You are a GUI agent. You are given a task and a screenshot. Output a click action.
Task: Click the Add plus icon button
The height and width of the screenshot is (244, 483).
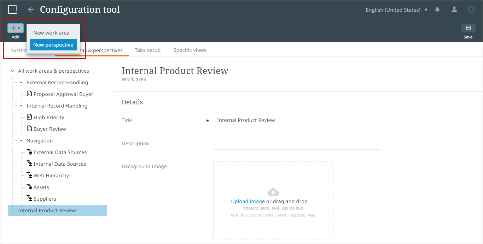click(x=15, y=28)
